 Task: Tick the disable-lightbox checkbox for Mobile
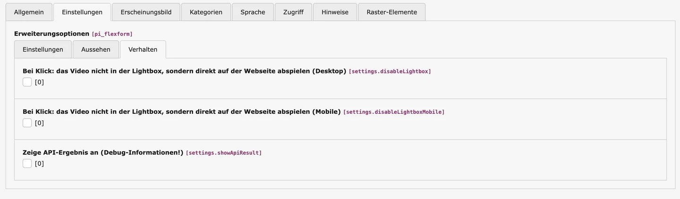(27, 123)
